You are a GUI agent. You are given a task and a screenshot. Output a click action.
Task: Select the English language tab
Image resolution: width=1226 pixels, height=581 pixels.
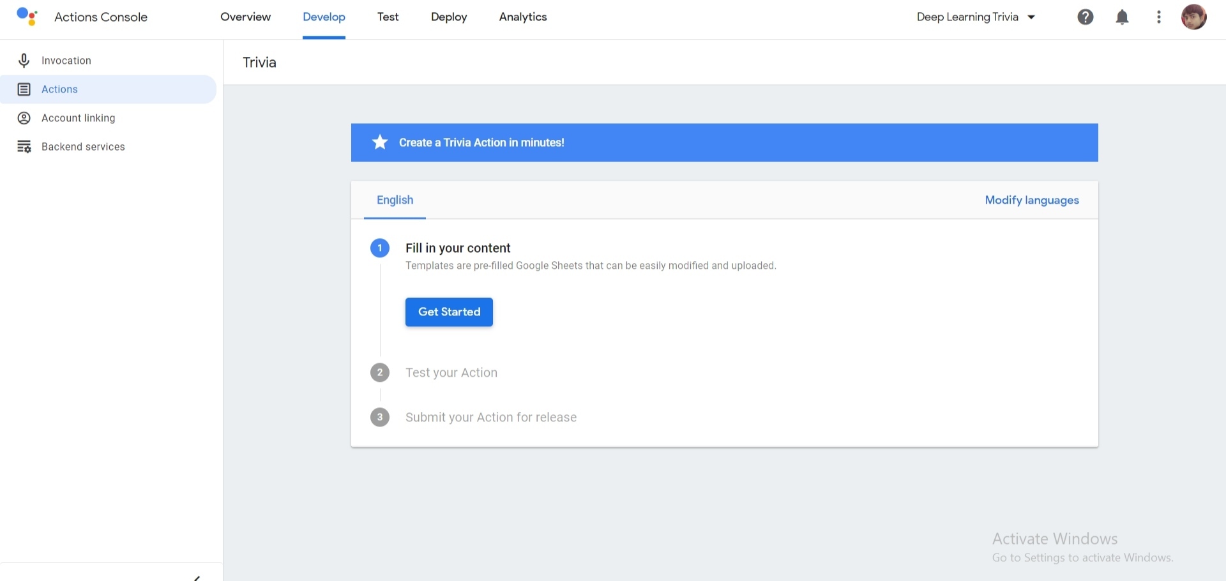[x=395, y=200]
